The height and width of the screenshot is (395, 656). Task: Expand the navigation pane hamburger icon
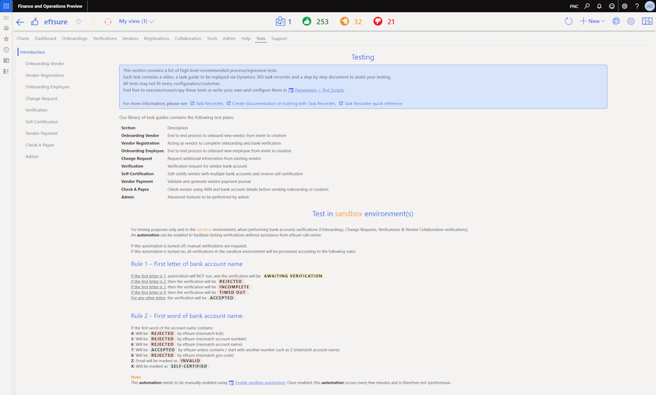tap(6, 18)
